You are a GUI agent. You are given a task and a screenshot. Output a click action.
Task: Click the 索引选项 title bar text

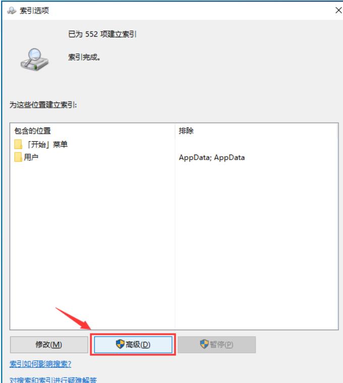click(34, 11)
